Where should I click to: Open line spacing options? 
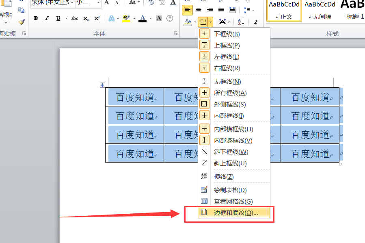click(x=248, y=10)
